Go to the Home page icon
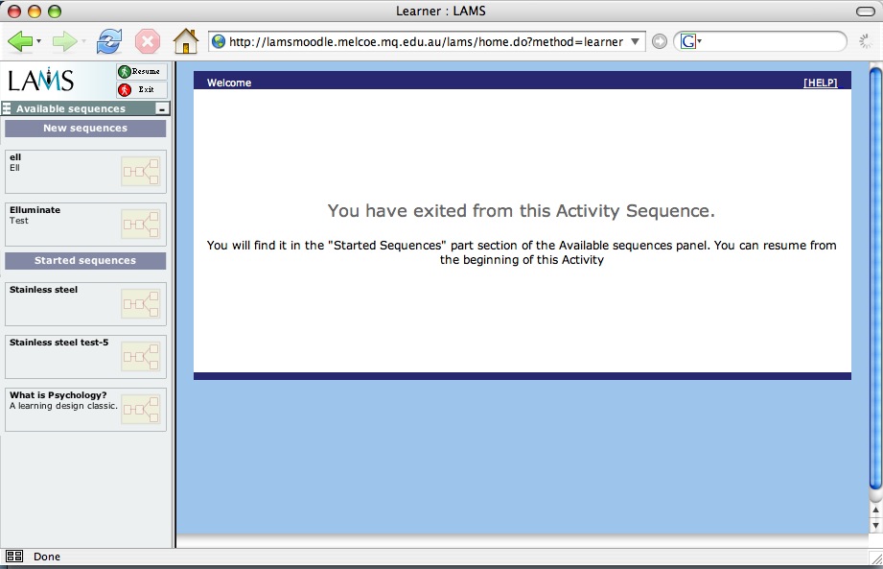 point(185,41)
